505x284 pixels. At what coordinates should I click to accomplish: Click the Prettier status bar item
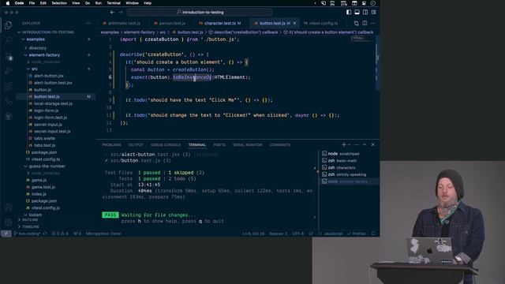[357, 234]
